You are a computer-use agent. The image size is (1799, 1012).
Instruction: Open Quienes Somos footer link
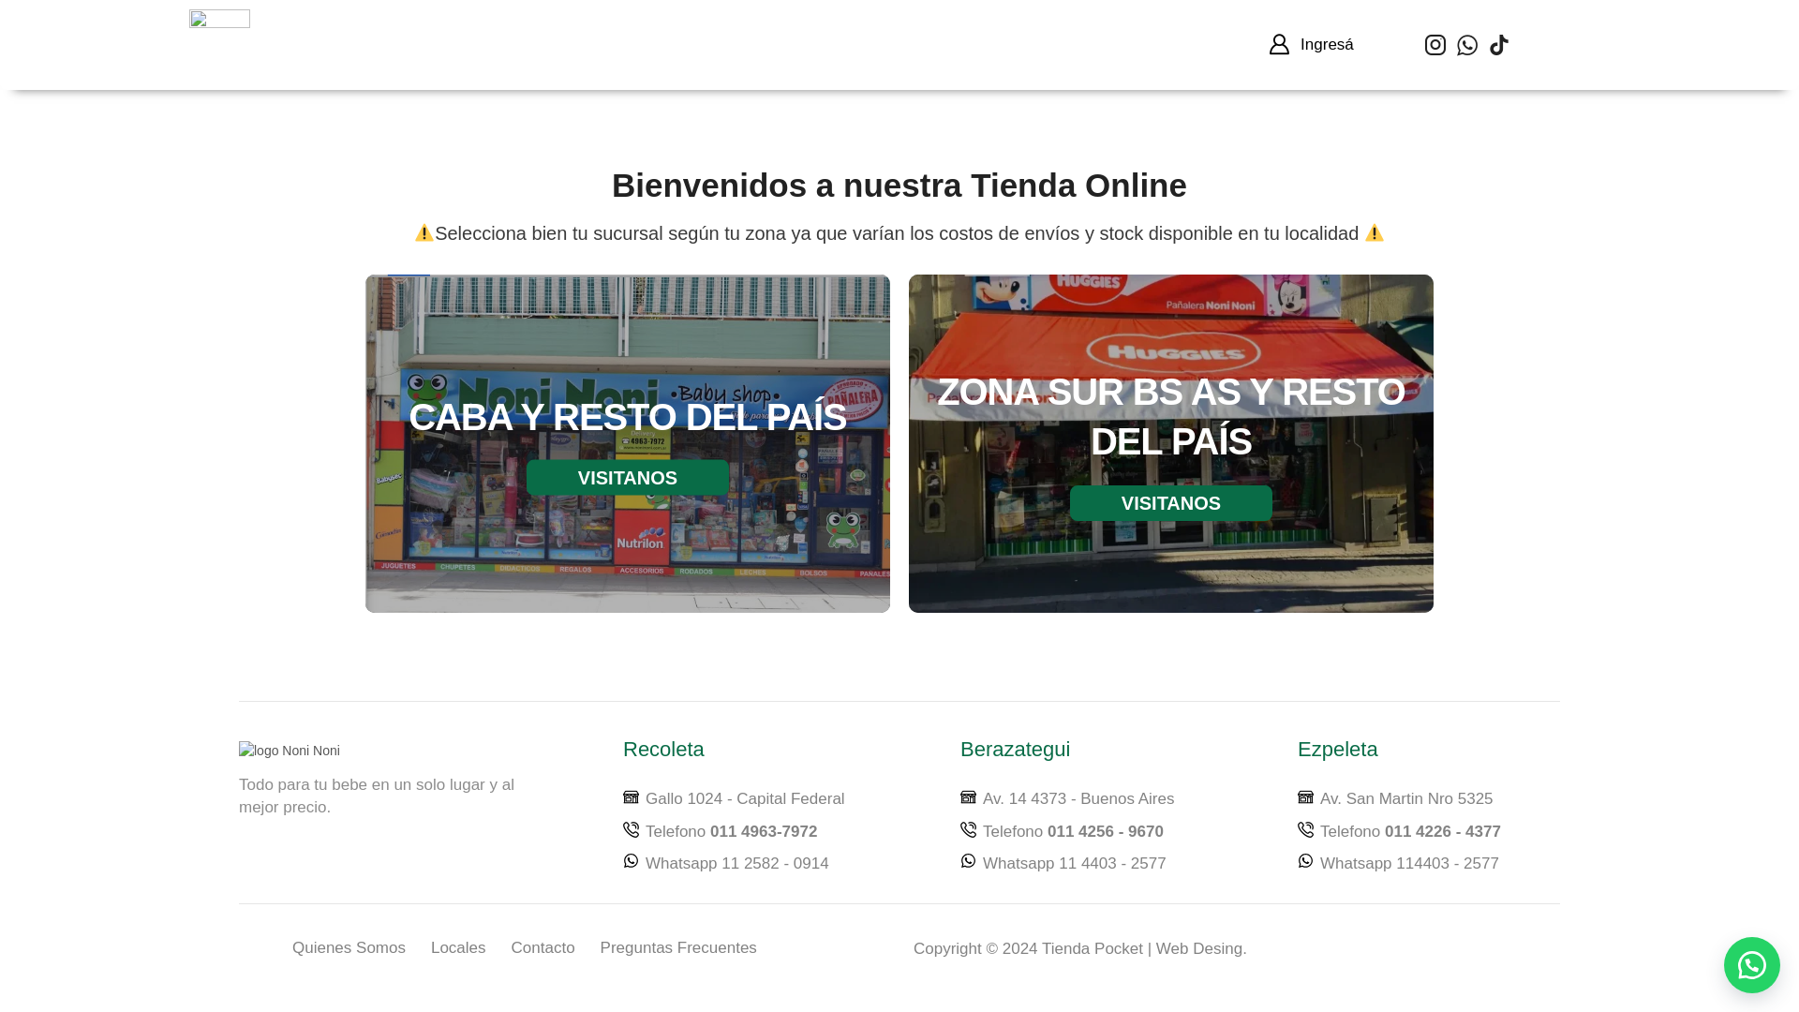349,948
